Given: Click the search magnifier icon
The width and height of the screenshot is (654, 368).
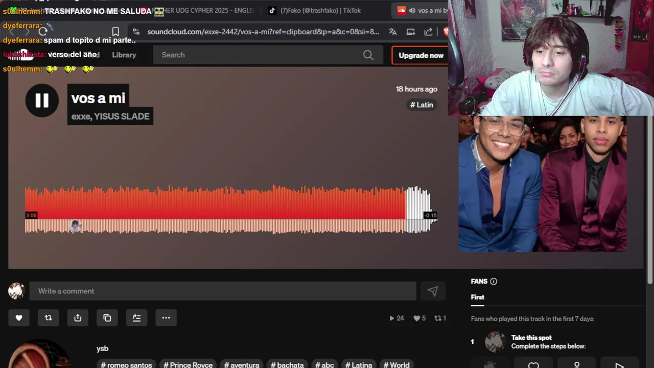Looking at the screenshot, I should pyautogui.click(x=368, y=55).
